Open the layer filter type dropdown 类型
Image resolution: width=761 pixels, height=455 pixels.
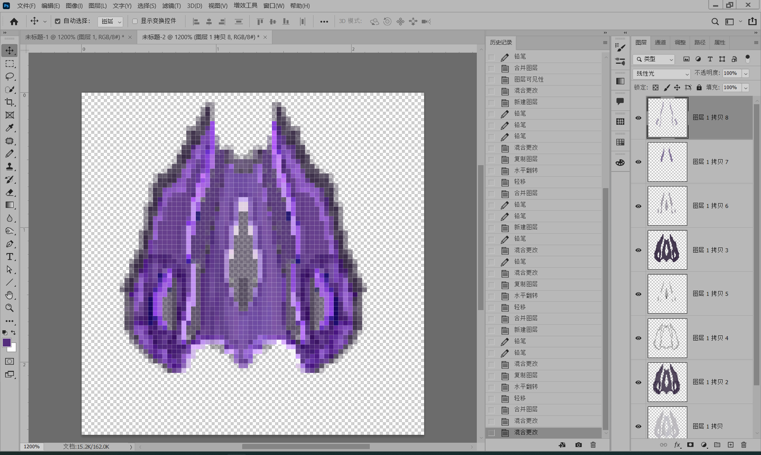click(654, 59)
